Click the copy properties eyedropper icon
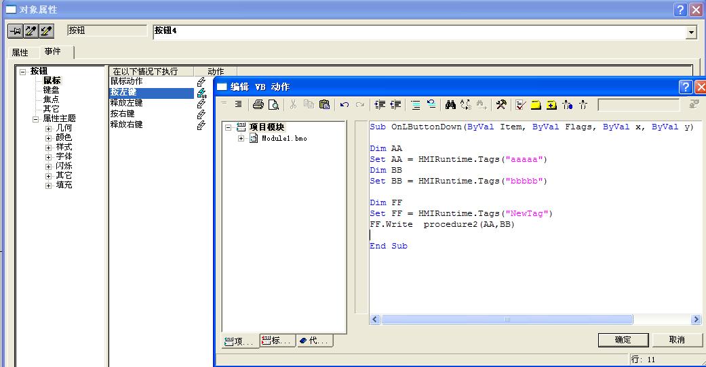 [x=31, y=31]
